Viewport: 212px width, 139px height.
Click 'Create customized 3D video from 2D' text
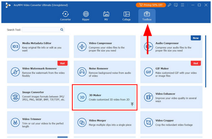click(109, 100)
